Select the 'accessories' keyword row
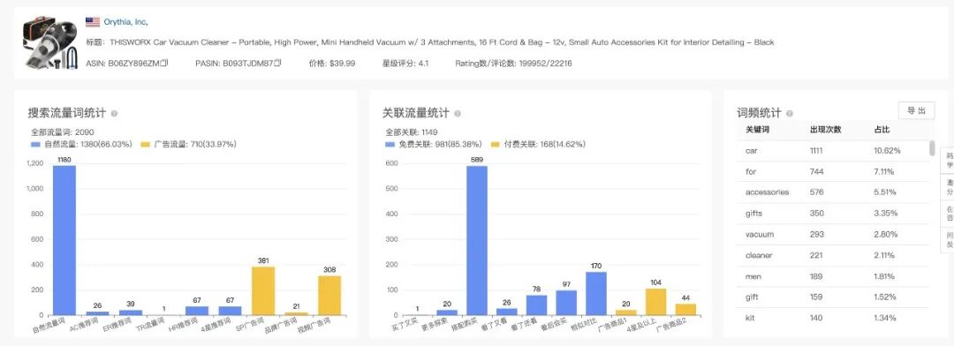The width and height of the screenshot is (954, 346). pyautogui.click(x=832, y=192)
